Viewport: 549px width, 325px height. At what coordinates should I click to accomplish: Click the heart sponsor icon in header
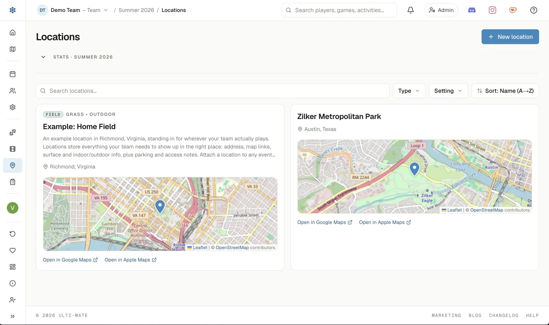click(x=513, y=10)
